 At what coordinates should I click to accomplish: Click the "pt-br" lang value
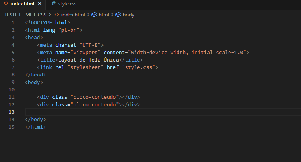(69, 30)
